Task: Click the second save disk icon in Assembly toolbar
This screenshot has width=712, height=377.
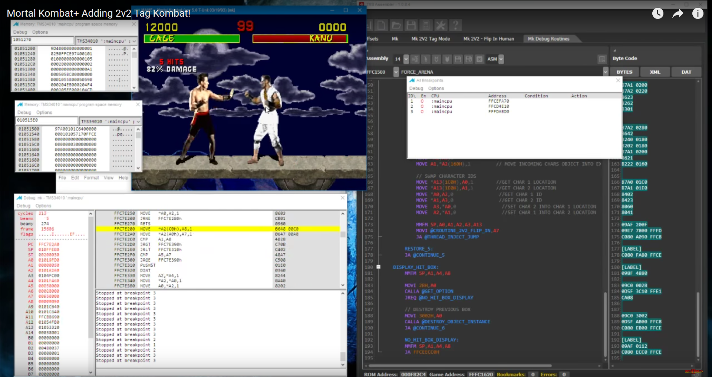Action: click(469, 59)
